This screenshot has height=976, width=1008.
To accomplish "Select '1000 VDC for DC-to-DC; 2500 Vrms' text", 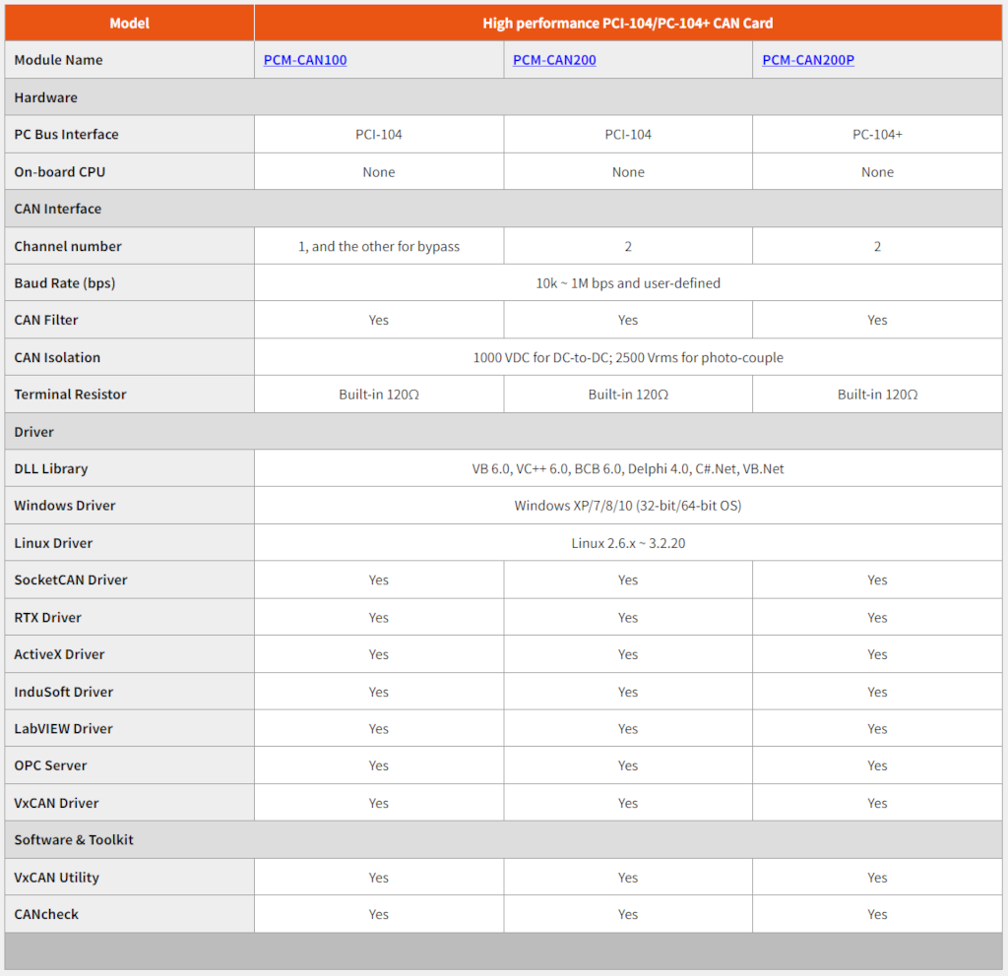I will pyautogui.click(x=575, y=358).
